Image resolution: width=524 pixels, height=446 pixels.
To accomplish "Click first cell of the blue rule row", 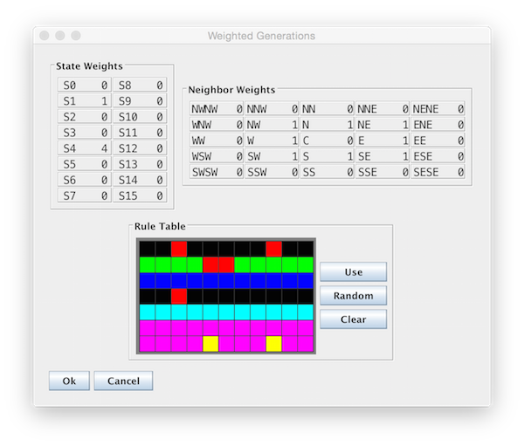I will [x=148, y=281].
